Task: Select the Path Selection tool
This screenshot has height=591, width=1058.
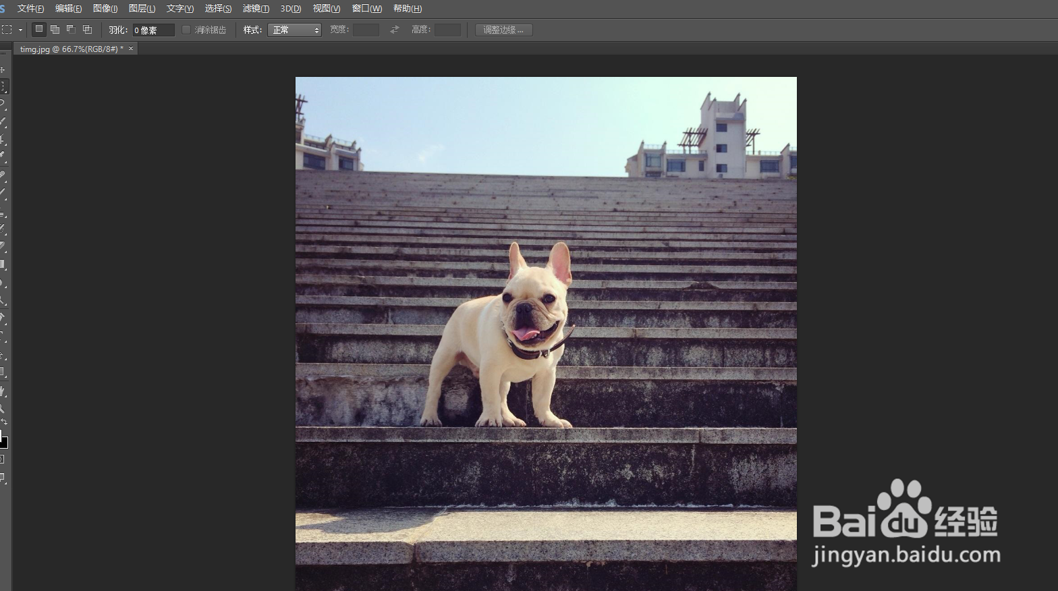Action: click(3, 354)
